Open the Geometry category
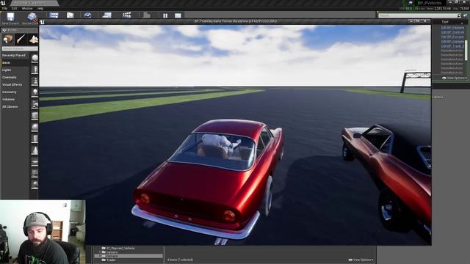This screenshot has width=470, height=264. point(10,92)
